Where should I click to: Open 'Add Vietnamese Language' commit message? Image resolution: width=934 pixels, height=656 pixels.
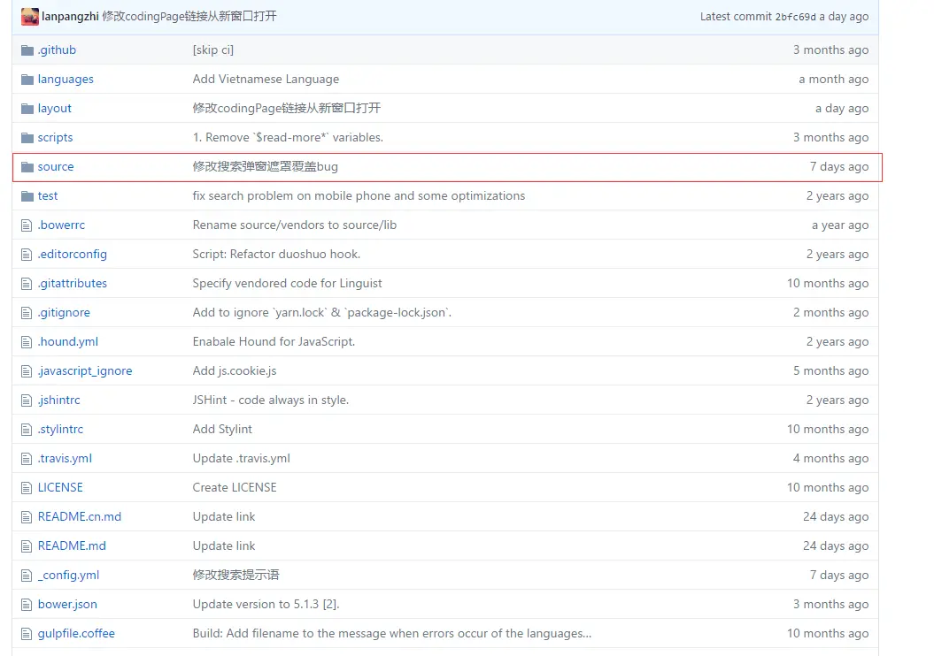(x=266, y=79)
